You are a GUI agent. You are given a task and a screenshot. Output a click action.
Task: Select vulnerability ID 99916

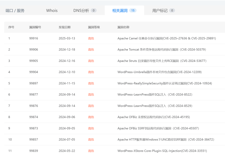(x=34, y=38)
